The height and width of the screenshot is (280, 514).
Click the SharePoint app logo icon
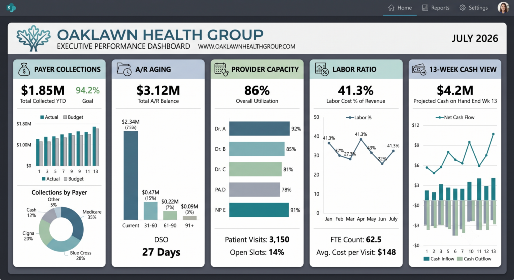click(11, 7)
